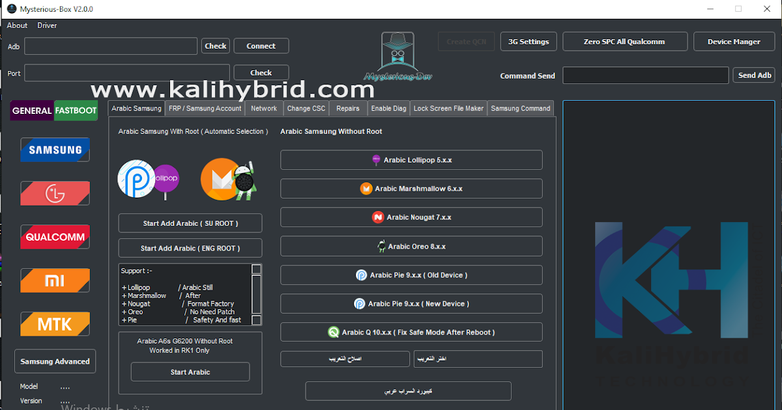The height and width of the screenshot is (410, 782).
Task: Click the Send Adb button
Action: coord(755,75)
